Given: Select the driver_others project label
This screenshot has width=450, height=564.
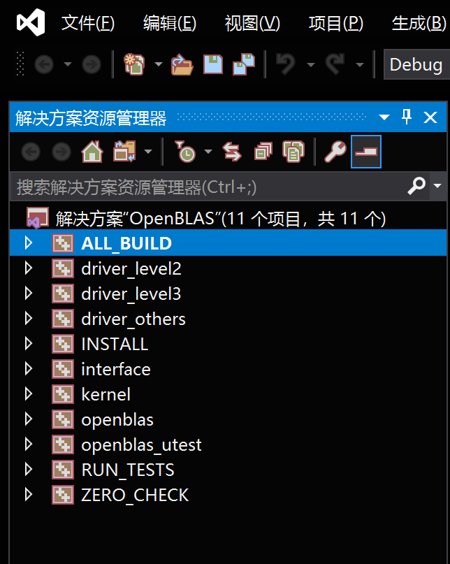Looking at the screenshot, I should point(133,319).
